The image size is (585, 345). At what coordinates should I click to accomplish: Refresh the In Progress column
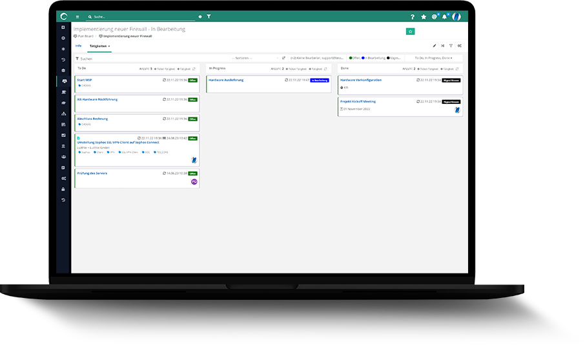click(x=325, y=69)
